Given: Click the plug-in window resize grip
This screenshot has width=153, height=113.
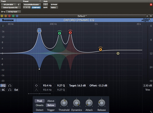Looking at the screenshot, I should [151, 111].
